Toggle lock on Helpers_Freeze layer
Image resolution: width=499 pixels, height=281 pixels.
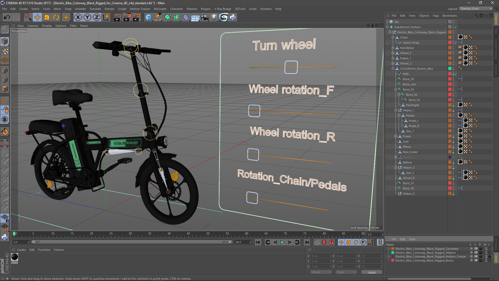coord(490,257)
